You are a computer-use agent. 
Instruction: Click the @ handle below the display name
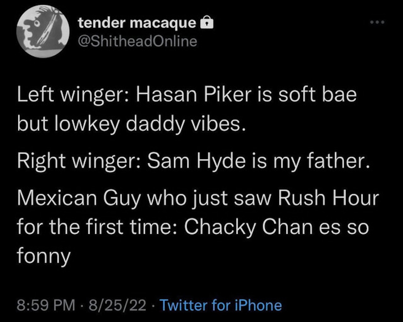click(x=138, y=41)
